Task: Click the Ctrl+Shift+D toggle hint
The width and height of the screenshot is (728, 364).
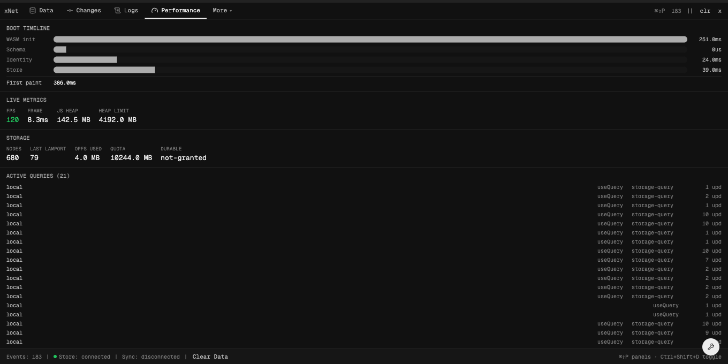Action: point(691,357)
